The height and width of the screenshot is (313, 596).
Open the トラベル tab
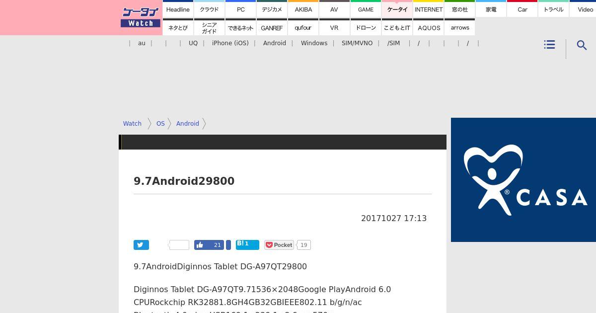(553, 9)
